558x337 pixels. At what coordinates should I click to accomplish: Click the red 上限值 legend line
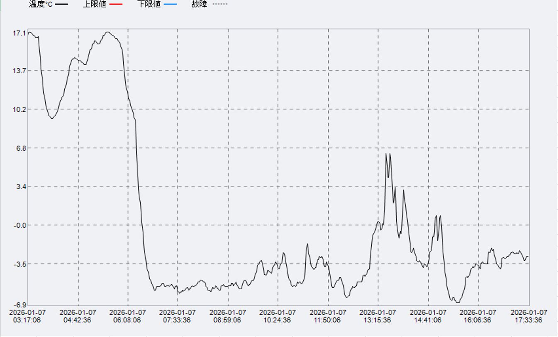point(116,4)
